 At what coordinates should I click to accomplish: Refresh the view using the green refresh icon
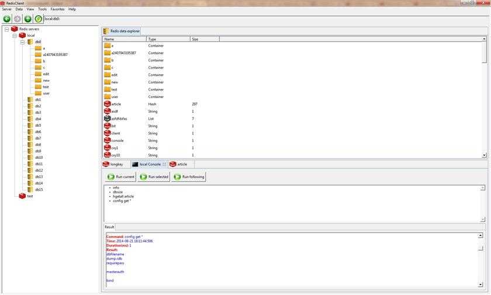38,19
